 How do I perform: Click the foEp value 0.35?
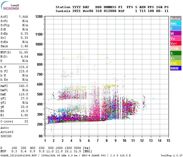(24, 34)
